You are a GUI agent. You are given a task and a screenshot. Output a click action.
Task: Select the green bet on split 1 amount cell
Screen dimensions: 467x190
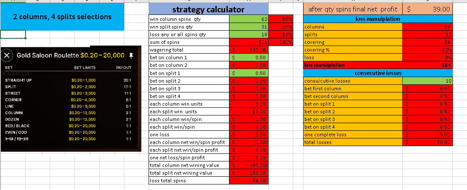[249, 73]
